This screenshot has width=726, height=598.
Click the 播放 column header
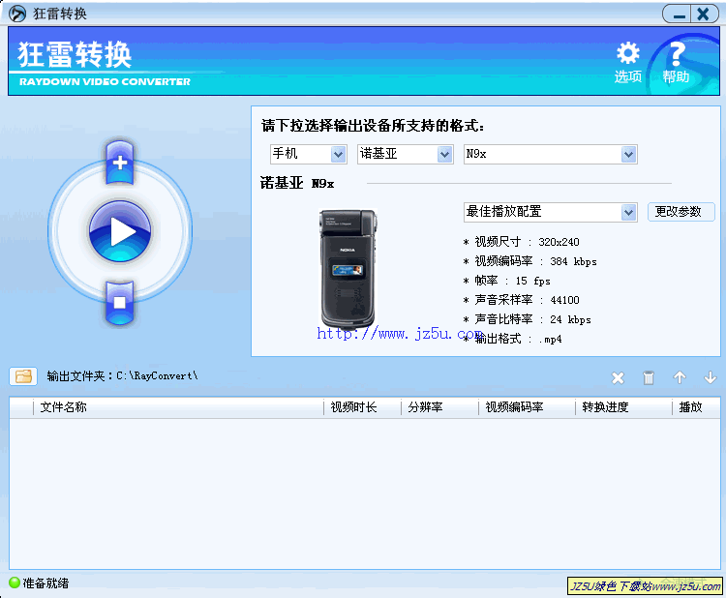[696, 407]
